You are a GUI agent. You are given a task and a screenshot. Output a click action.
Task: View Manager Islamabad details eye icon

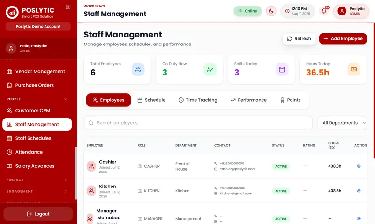click(x=359, y=218)
